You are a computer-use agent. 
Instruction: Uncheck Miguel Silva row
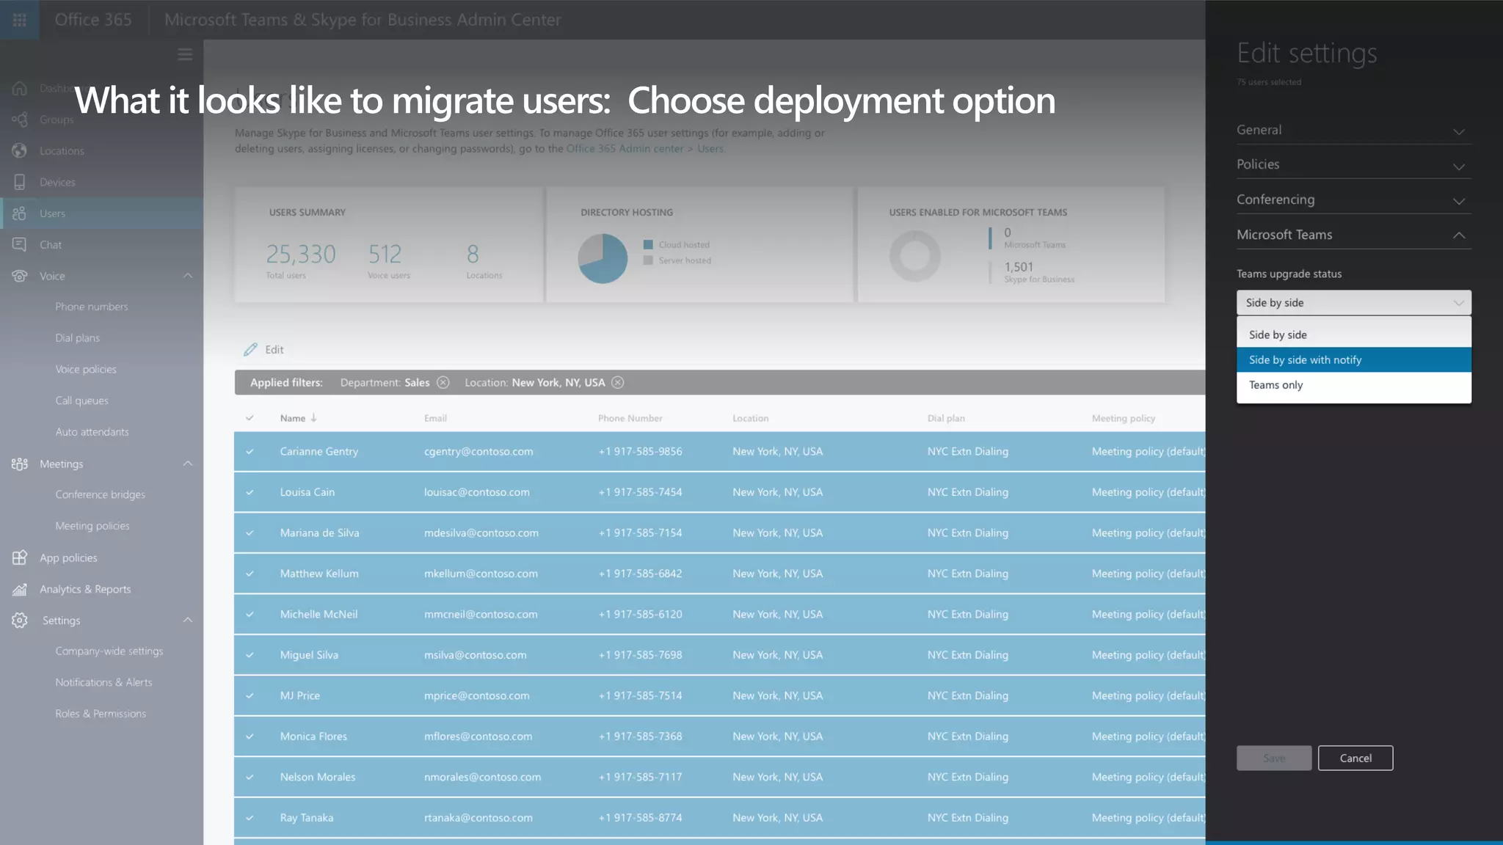[x=250, y=655]
